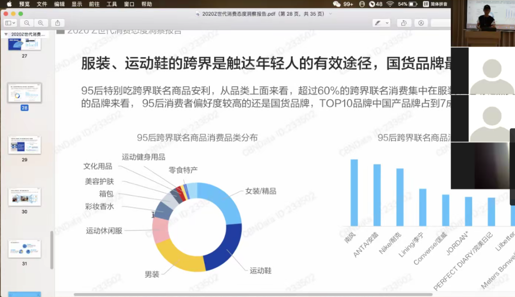Select page 28 thumbnail
This screenshot has width=515, height=297.
point(25,92)
